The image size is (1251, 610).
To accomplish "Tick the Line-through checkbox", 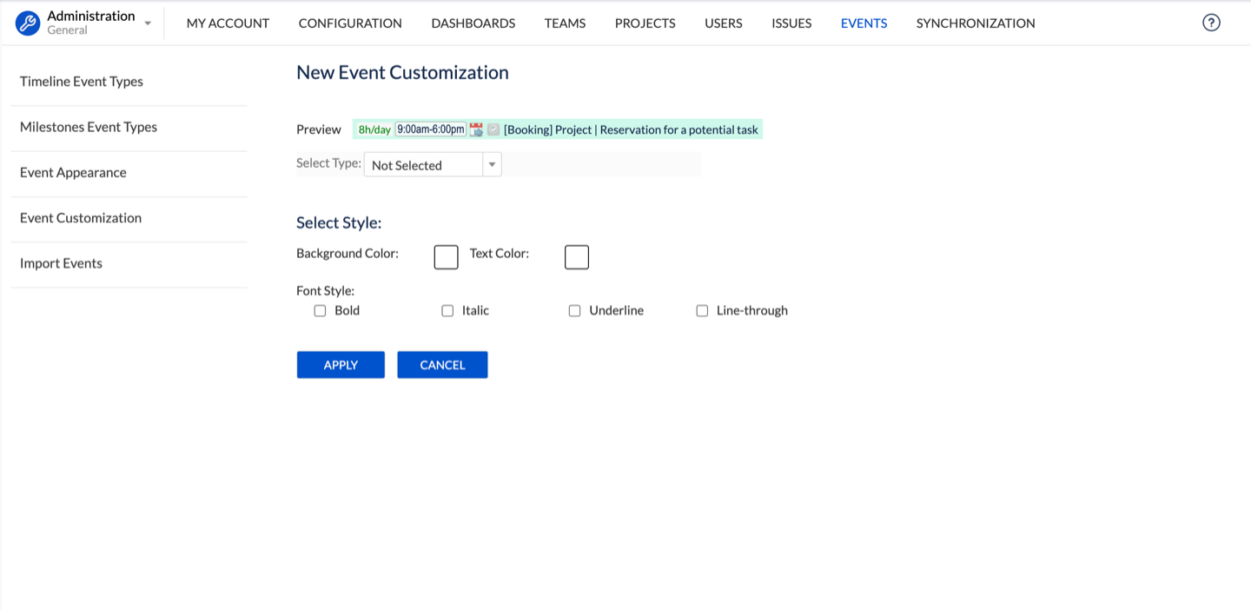I will coord(702,311).
